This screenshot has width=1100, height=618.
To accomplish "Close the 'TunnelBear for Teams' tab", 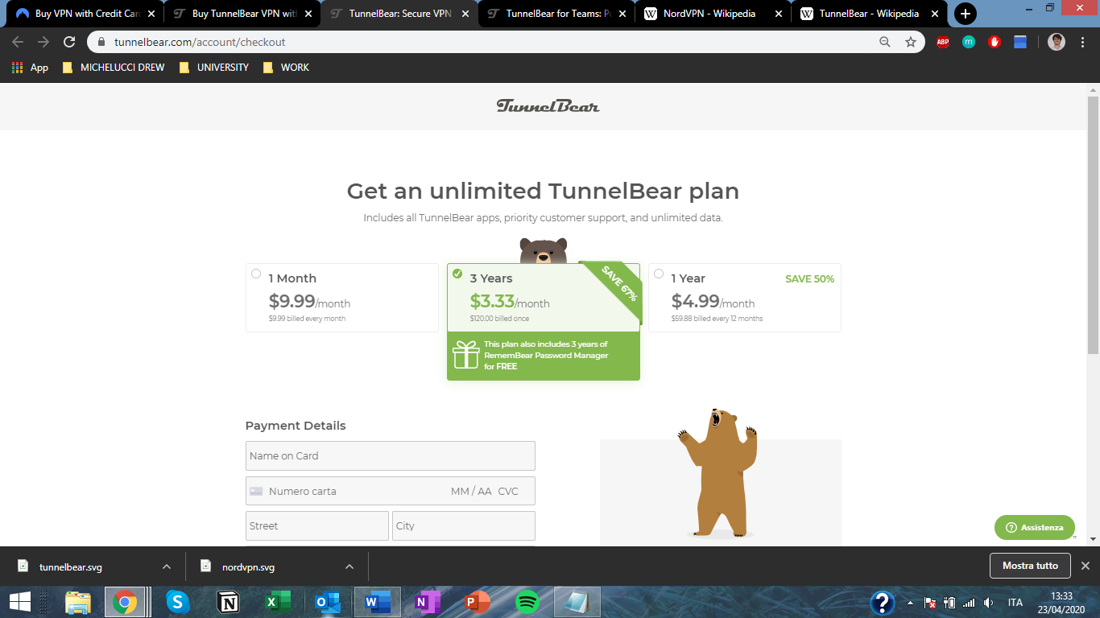I will tap(622, 14).
